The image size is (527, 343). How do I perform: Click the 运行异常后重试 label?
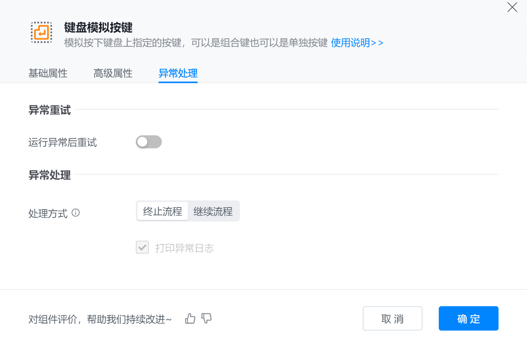63,142
